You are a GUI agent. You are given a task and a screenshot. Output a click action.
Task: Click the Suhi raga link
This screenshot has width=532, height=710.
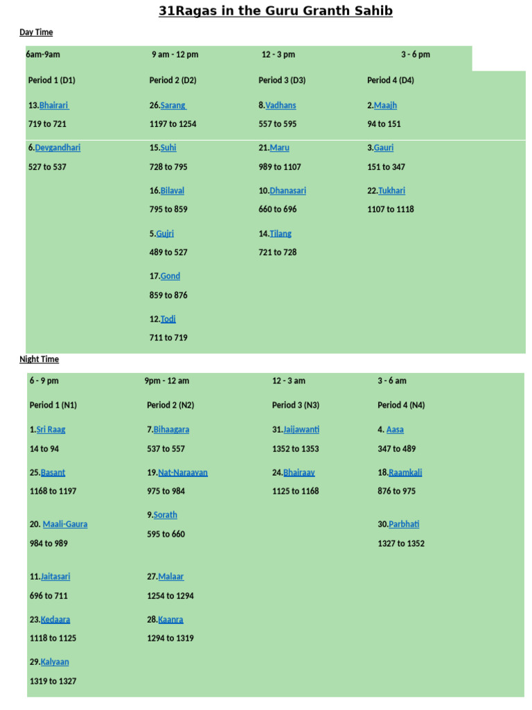168,148
